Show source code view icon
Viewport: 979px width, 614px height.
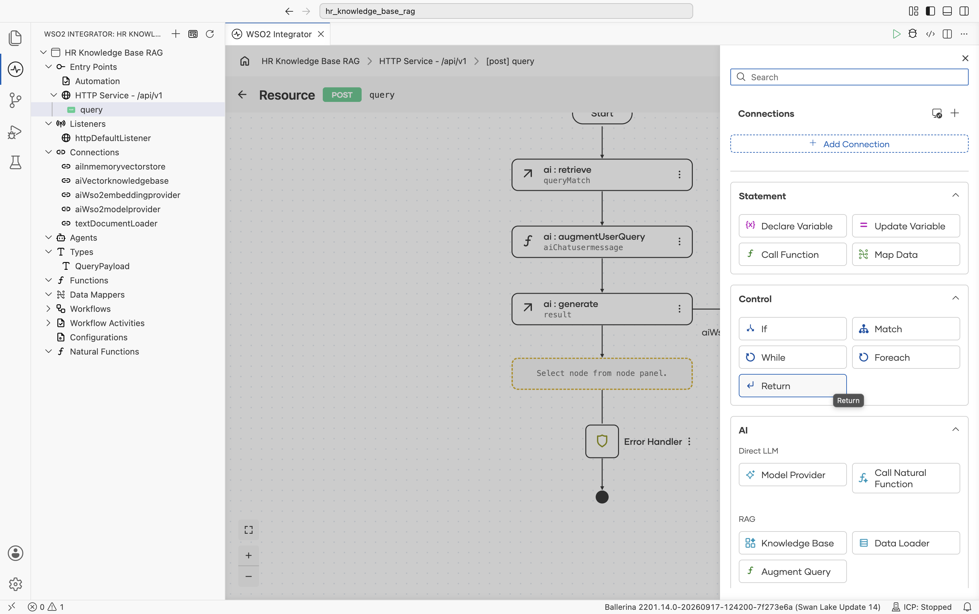click(930, 34)
